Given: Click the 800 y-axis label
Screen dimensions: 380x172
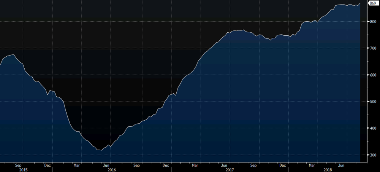Looking at the screenshot, I should [x=373, y=22].
